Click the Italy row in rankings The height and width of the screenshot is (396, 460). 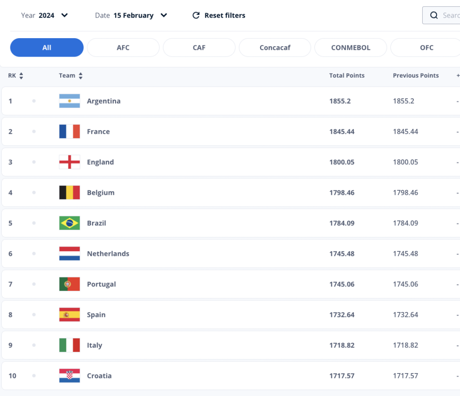click(x=230, y=345)
